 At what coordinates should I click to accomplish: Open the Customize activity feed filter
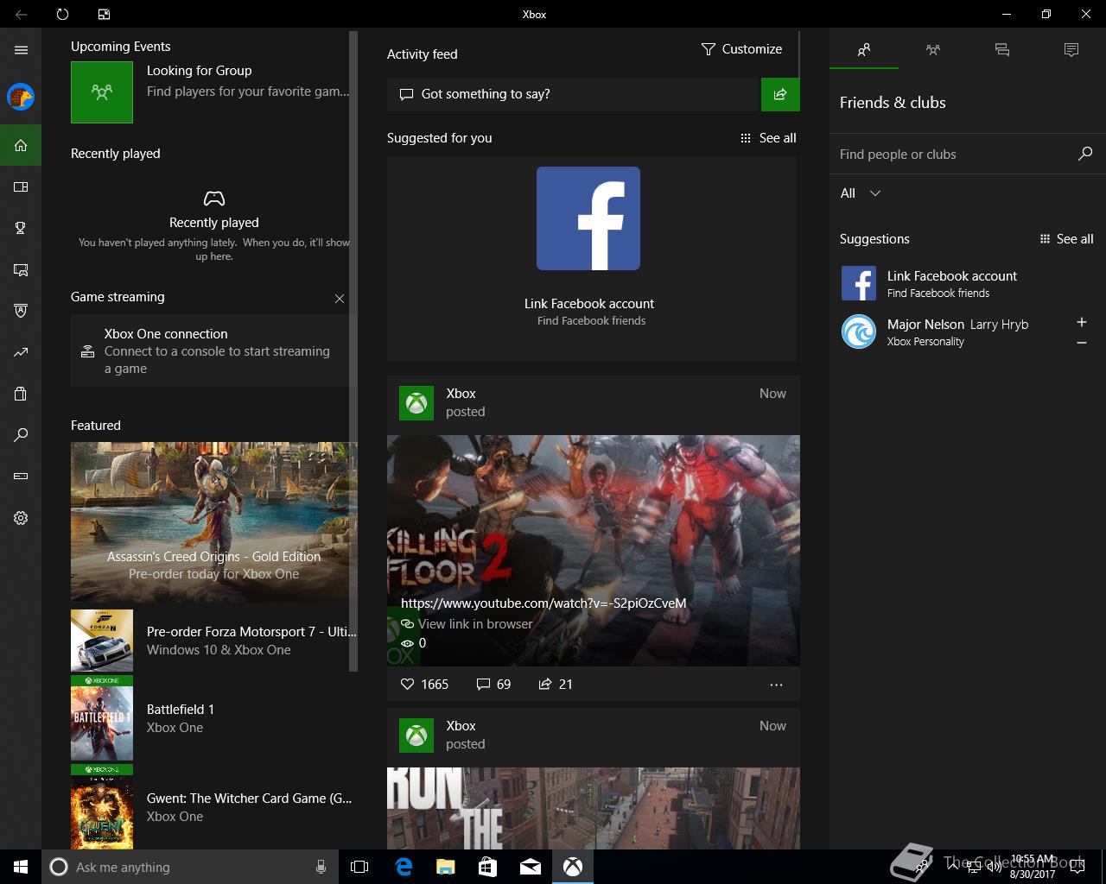pyautogui.click(x=741, y=49)
